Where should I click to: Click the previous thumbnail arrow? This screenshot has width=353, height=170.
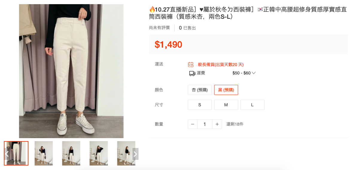7,154
